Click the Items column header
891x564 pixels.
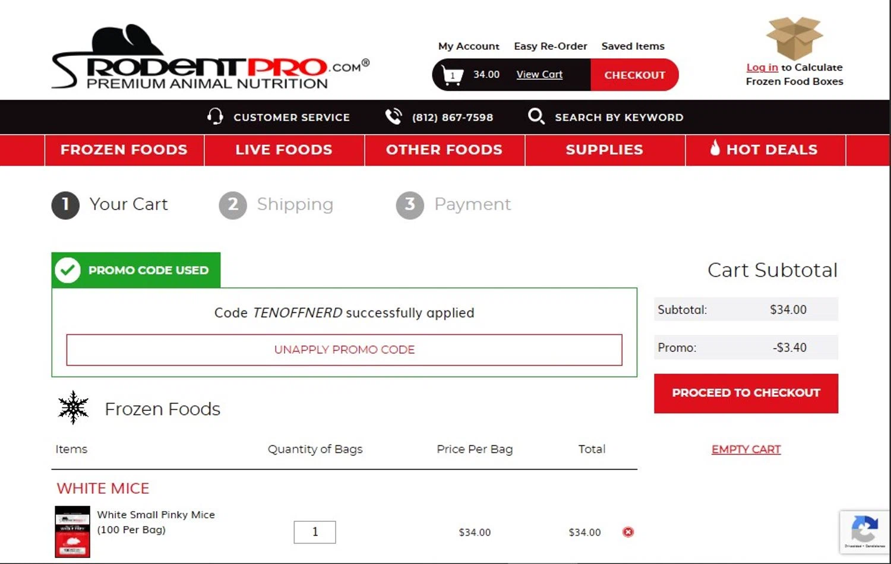(71, 449)
